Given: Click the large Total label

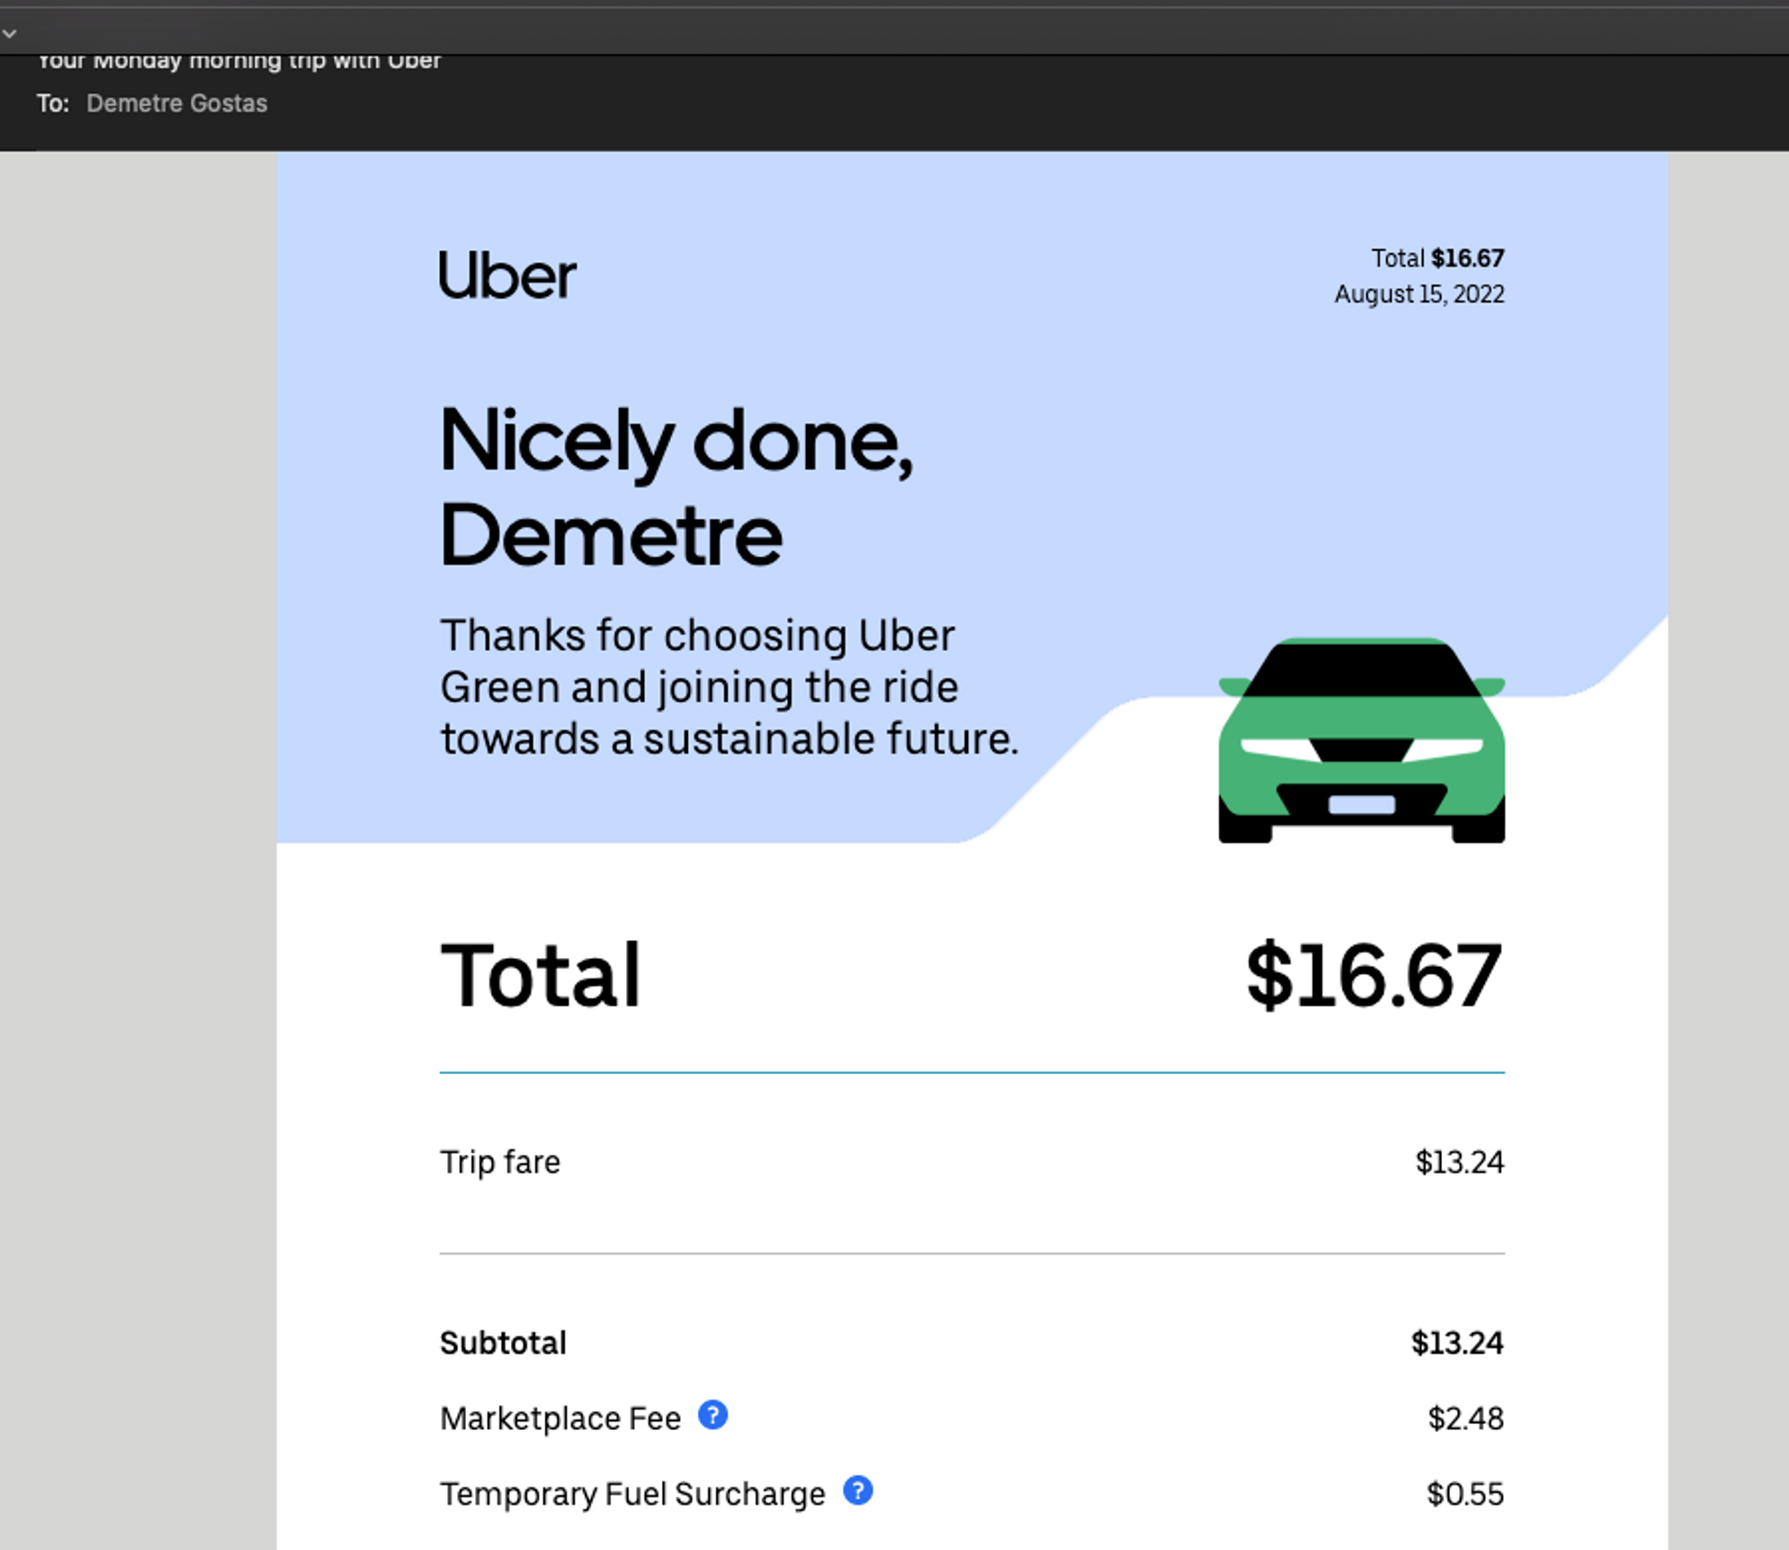Looking at the screenshot, I should point(540,976).
